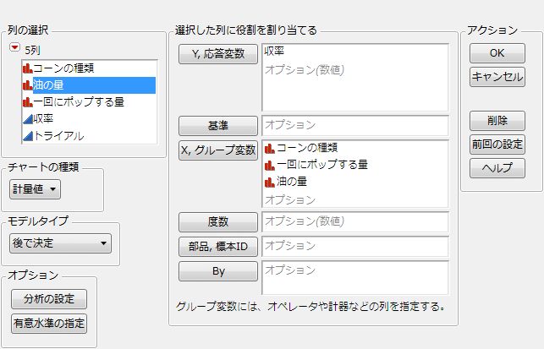Click the nominal icon beside コーンの種類 in column list
The image size is (544, 349).
click(27, 68)
